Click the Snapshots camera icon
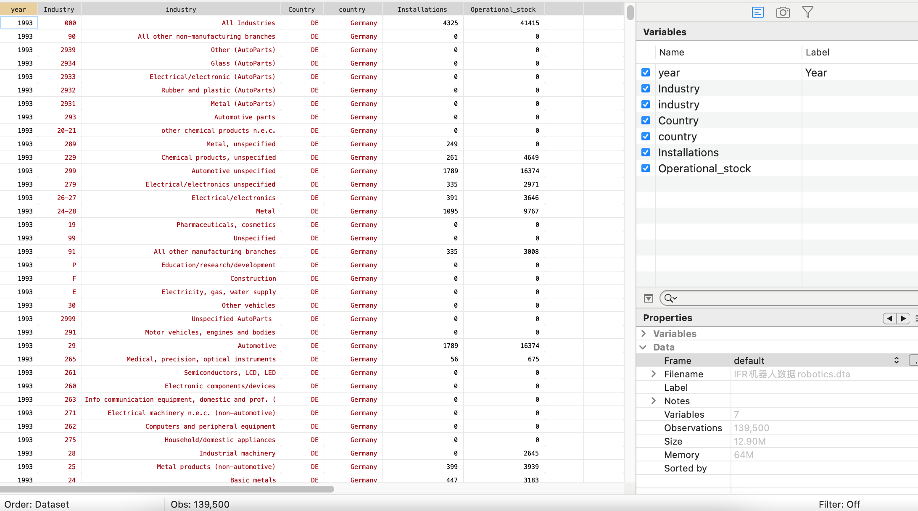 [x=783, y=12]
